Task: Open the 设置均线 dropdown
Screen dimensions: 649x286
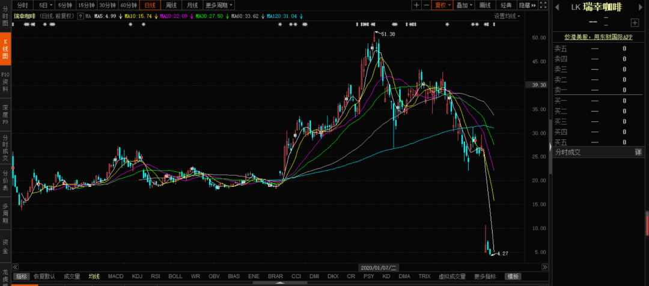Action: 507,16
